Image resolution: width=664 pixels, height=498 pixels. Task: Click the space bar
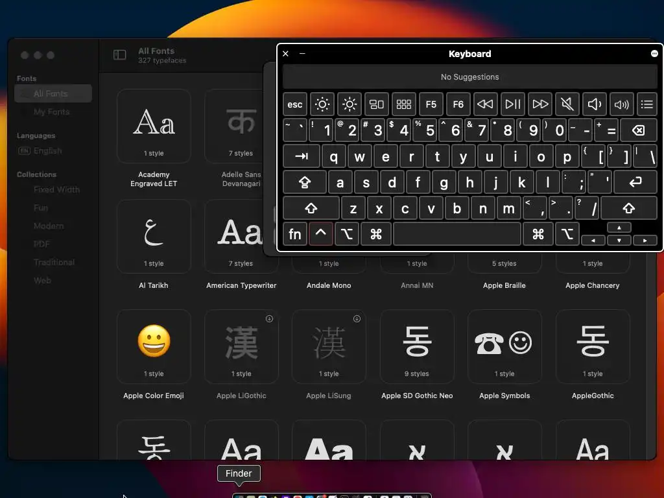click(x=457, y=233)
